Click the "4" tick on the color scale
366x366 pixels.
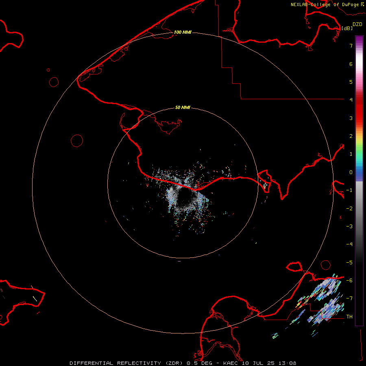(x=351, y=100)
